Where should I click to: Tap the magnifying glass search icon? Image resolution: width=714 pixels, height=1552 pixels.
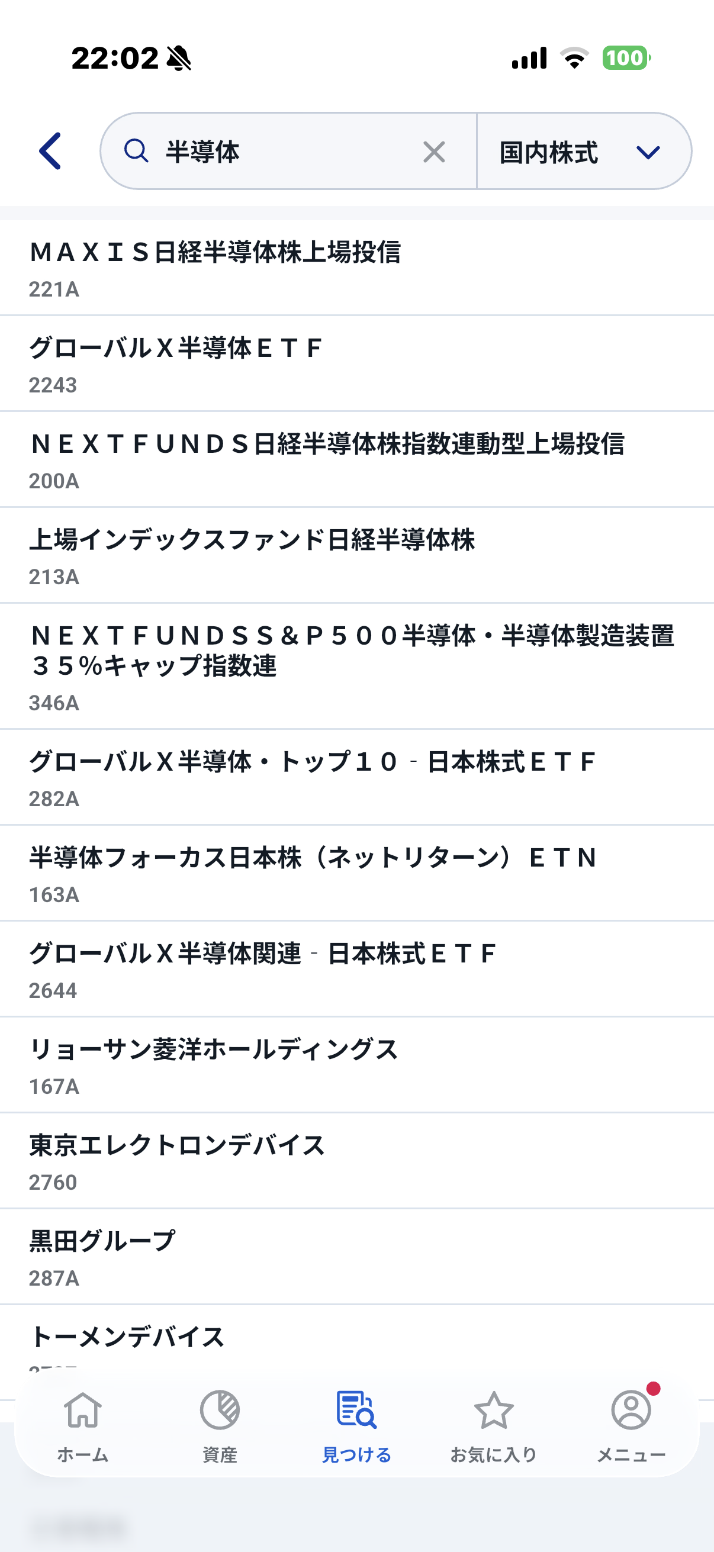(136, 151)
